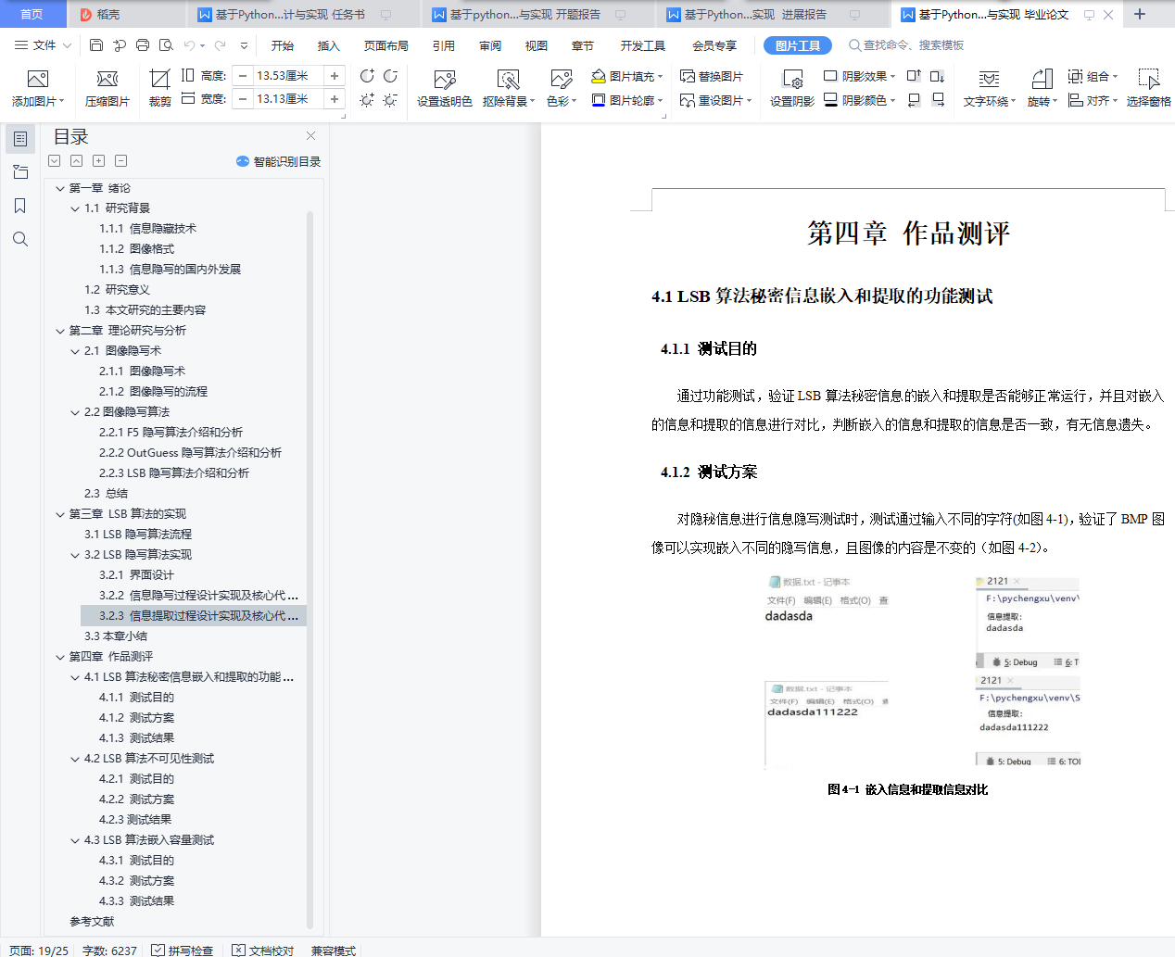
Task: Nudge shadow left icon
Action: (914, 99)
